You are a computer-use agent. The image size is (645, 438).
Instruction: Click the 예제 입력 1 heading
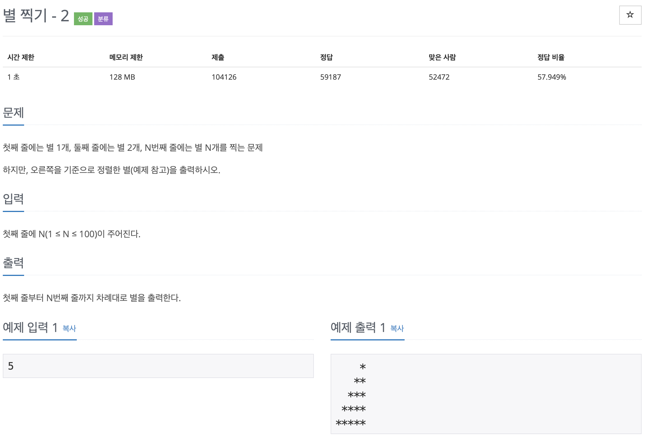[30, 327]
